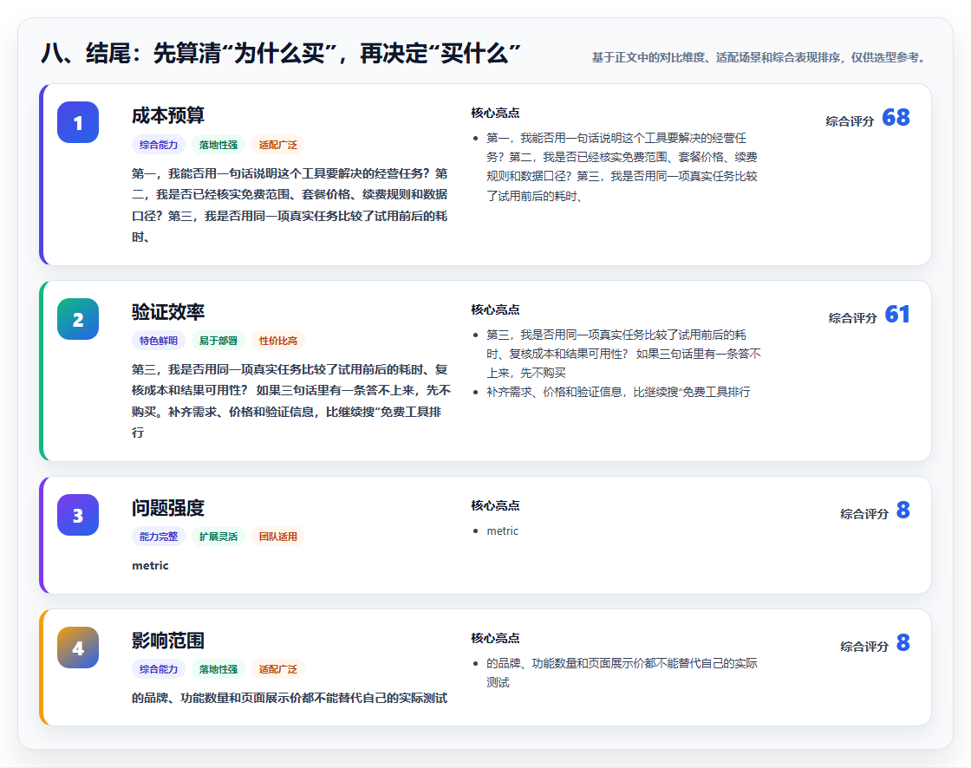Open the 影响范围 card title
This screenshot has height=768, width=971.
click(x=168, y=641)
